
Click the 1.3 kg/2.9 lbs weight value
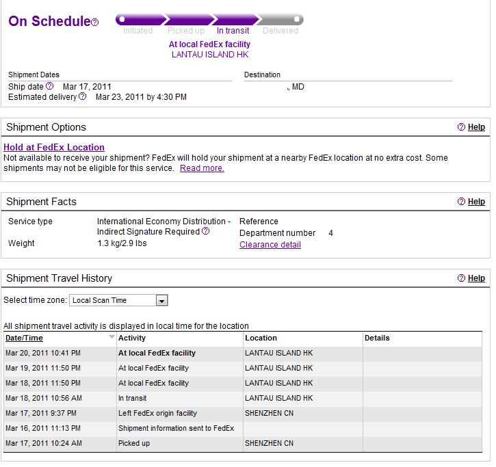(x=122, y=243)
